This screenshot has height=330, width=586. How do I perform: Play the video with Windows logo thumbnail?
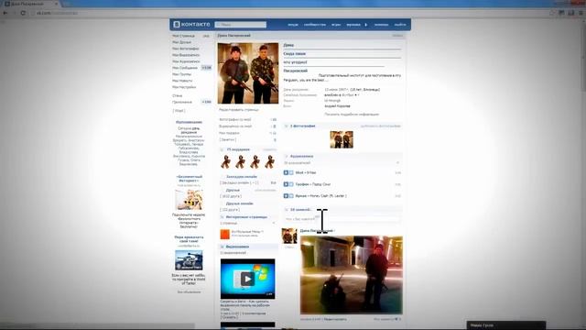point(247,279)
